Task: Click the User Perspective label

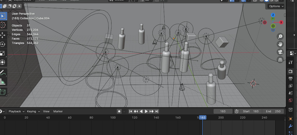Action: tap(23, 14)
